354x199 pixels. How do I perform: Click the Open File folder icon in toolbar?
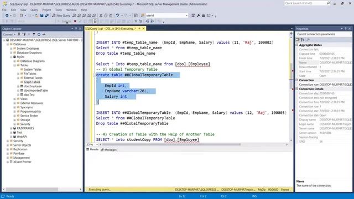[37, 15]
